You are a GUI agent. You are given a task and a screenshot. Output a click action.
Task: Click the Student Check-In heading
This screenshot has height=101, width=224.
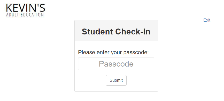(116, 32)
